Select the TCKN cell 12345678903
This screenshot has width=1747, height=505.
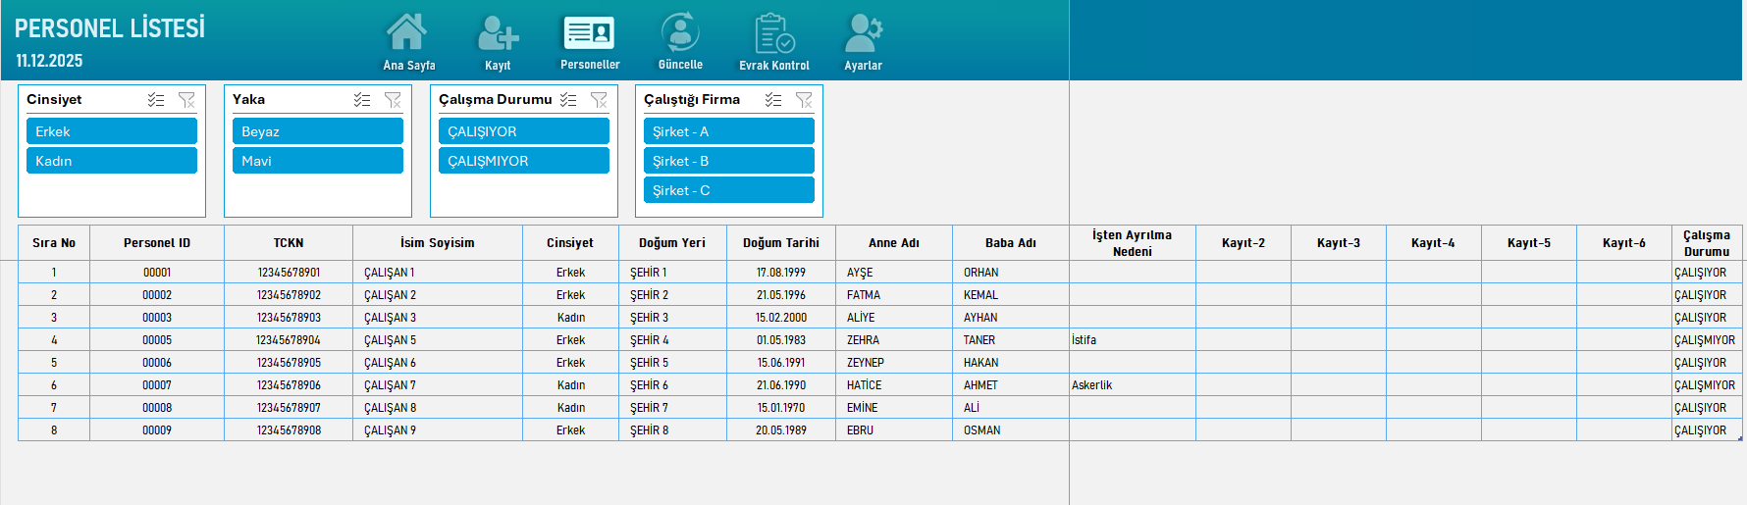click(289, 318)
